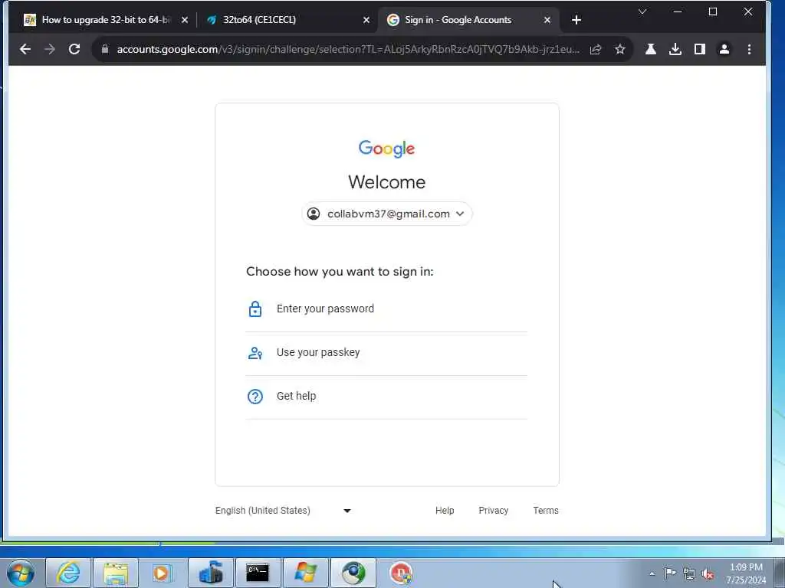
Task: Reload the current page
Action: point(74,49)
